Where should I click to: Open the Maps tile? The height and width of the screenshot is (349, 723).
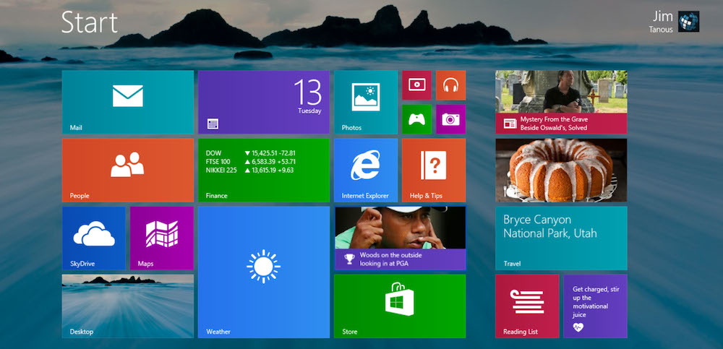[162, 238]
